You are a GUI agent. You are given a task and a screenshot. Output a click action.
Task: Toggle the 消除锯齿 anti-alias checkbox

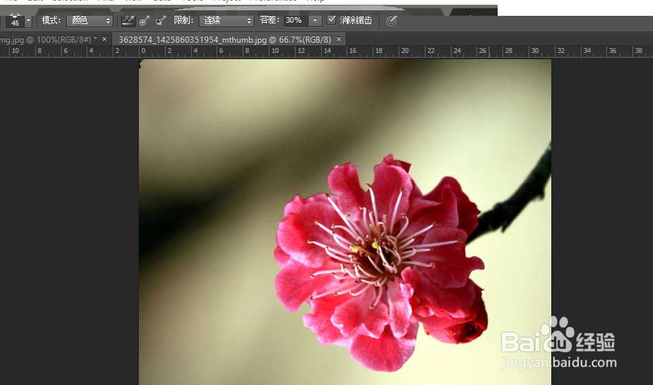[x=331, y=20]
